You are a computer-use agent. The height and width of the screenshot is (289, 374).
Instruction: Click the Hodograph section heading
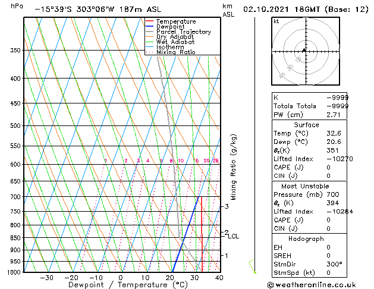pyautogui.click(x=306, y=238)
